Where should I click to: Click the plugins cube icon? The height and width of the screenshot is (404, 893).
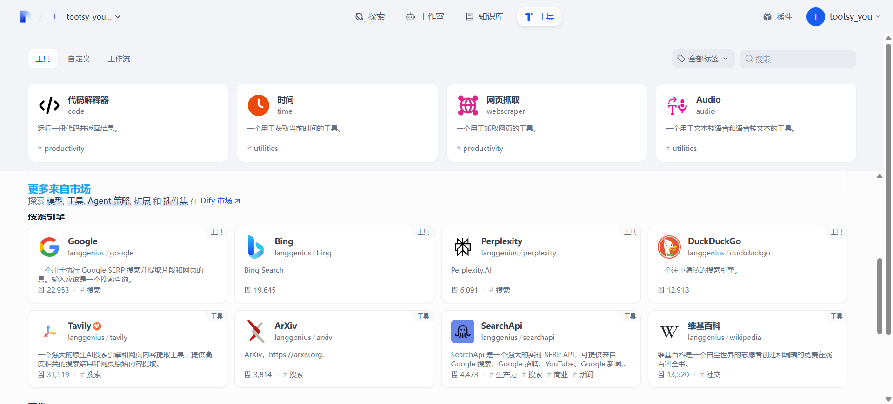[767, 17]
